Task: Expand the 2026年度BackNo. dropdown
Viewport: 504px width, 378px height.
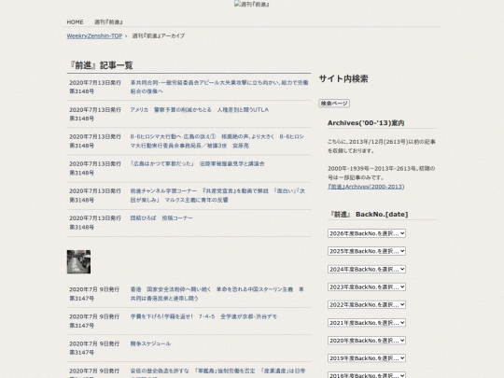Action: tap(367, 233)
